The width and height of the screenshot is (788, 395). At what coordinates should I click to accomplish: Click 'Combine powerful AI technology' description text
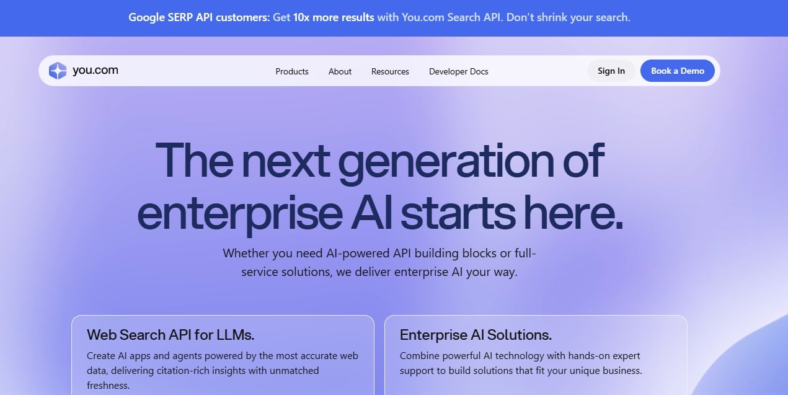click(x=521, y=363)
